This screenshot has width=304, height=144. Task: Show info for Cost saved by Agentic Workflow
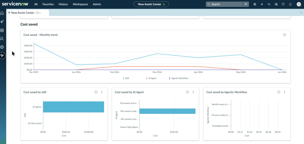279,92
